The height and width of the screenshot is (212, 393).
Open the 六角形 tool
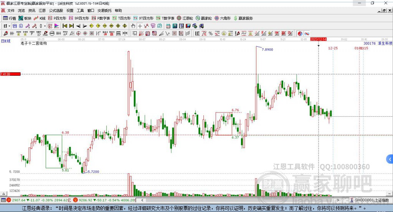(223, 18)
